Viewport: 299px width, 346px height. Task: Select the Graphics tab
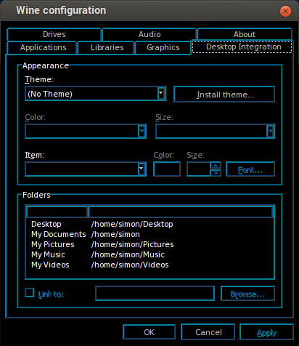click(x=163, y=48)
